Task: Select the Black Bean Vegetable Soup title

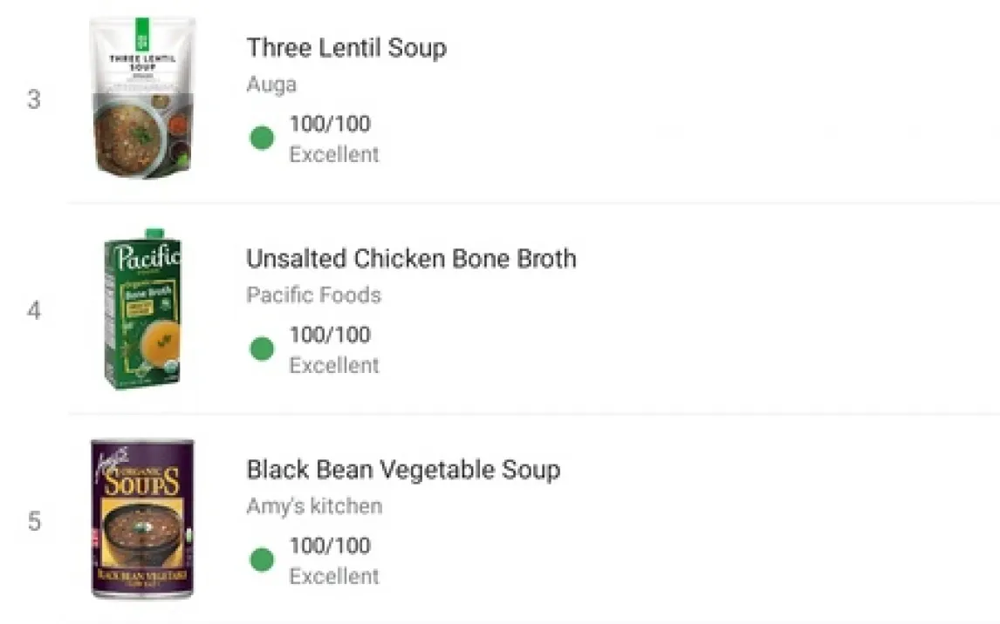Action: coord(404,470)
